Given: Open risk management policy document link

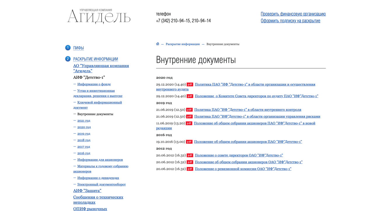Looking at the screenshot, I should click(257, 116).
